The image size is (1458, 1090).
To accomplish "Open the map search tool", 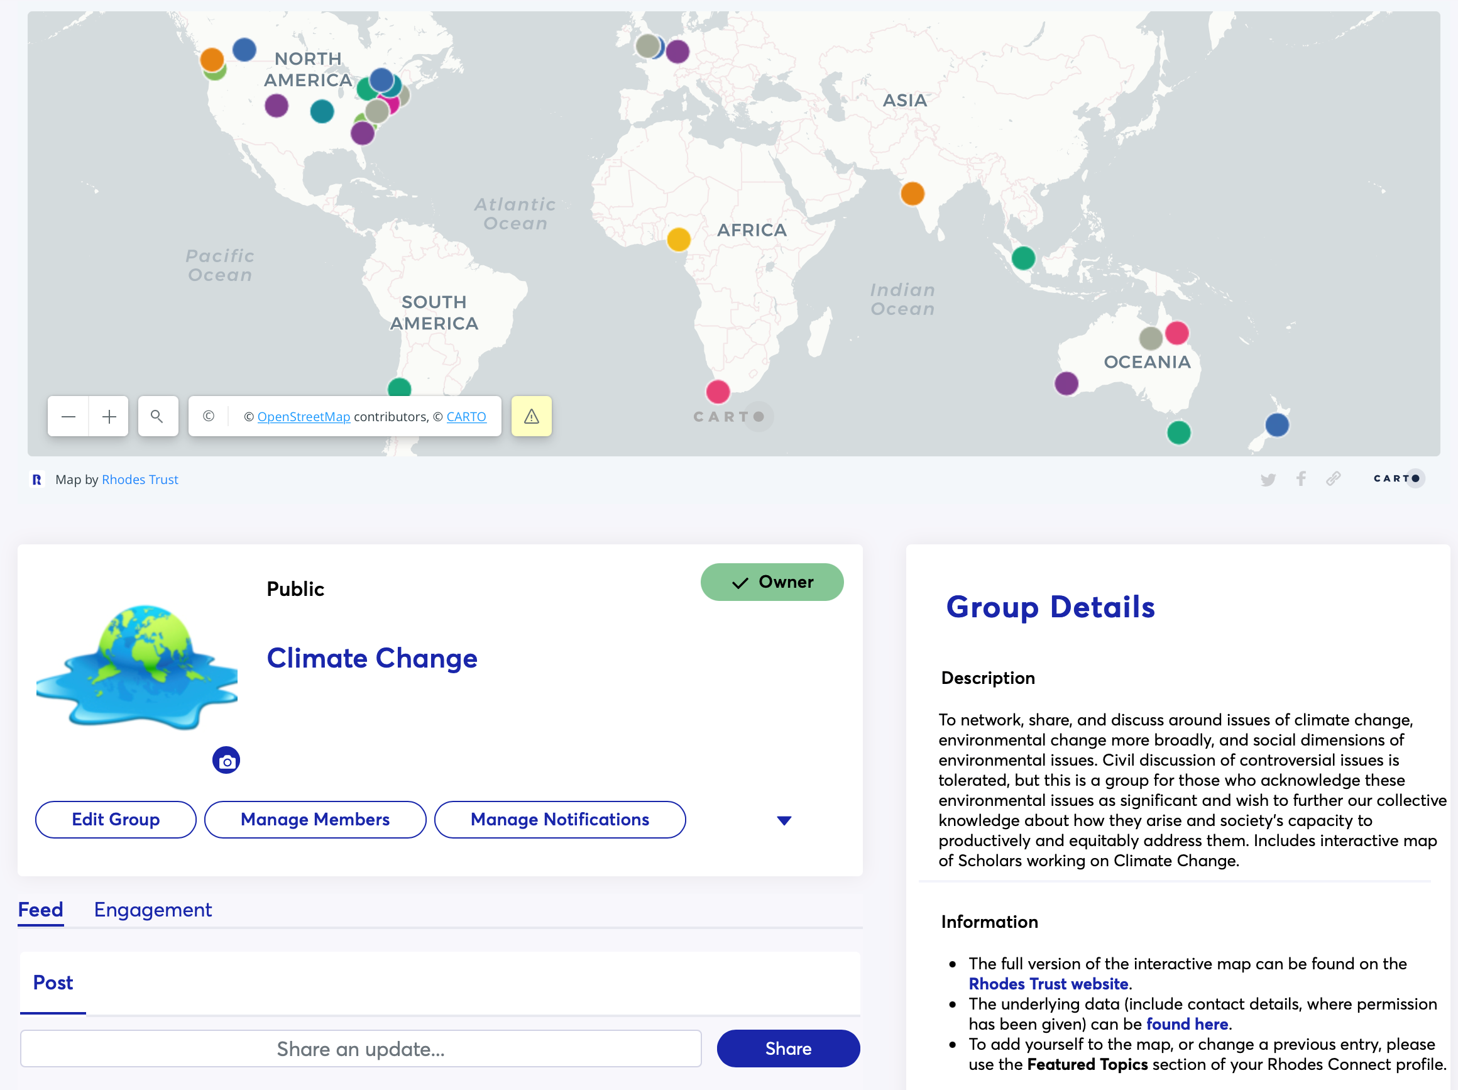I will 158,416.
